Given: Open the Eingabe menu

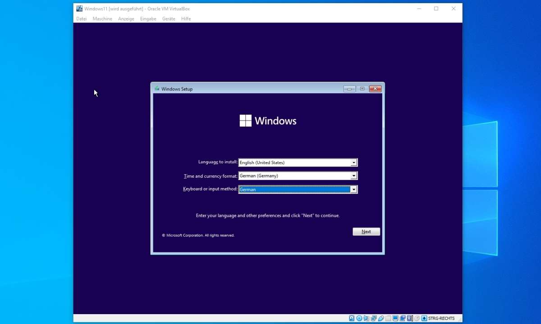Looking at the screenshot, I should point(148,19).
